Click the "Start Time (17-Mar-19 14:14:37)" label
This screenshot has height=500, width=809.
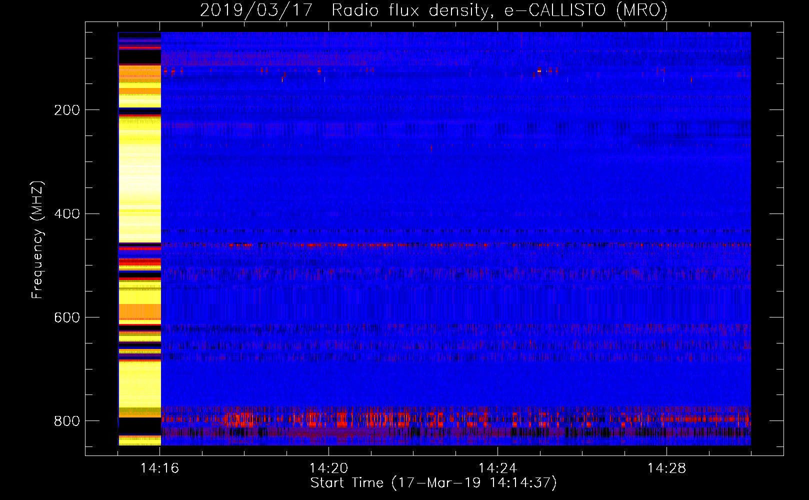coord(433,483)
